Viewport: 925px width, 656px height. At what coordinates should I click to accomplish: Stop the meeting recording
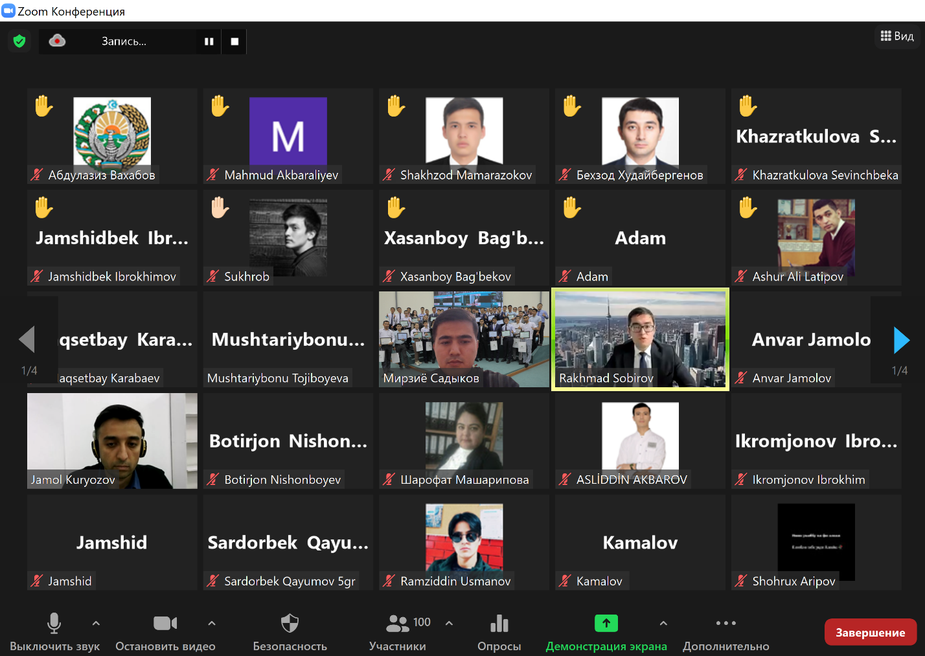pos(234,41)
